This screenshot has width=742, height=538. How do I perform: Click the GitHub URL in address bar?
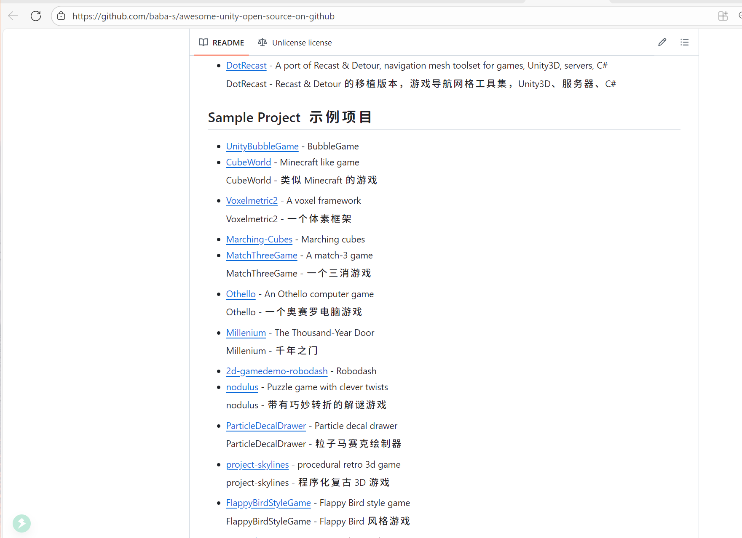204,16
